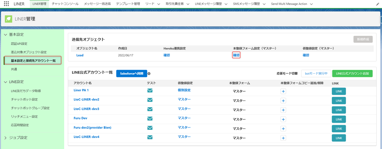
Task: Select 応答時間設定 in the sidebar
Action: [x=20, y=125]
